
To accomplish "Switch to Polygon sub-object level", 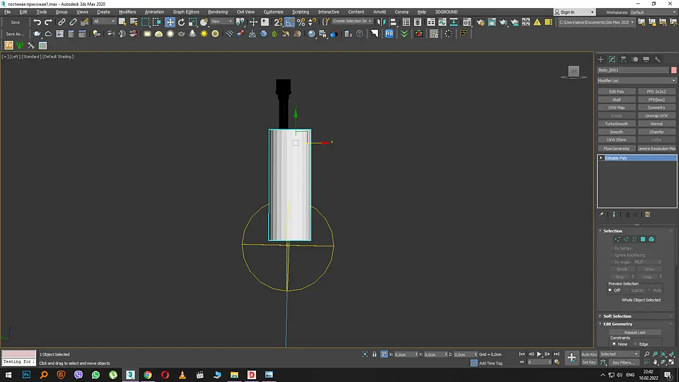I will click(x=643, y=239).
